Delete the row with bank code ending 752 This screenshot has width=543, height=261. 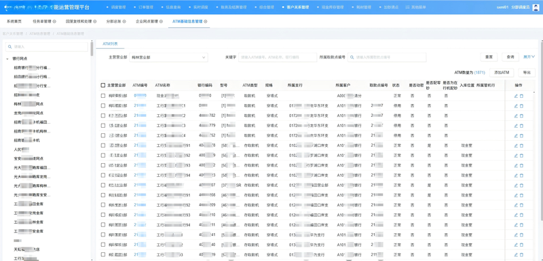click(521, 135)
